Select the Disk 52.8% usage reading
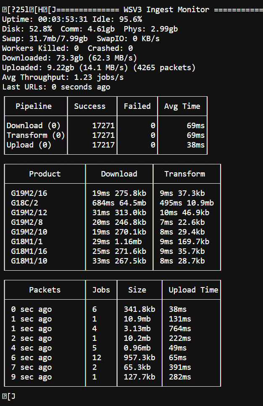The height and width of the screenshot is (406, 263). (x=27, y=29)
